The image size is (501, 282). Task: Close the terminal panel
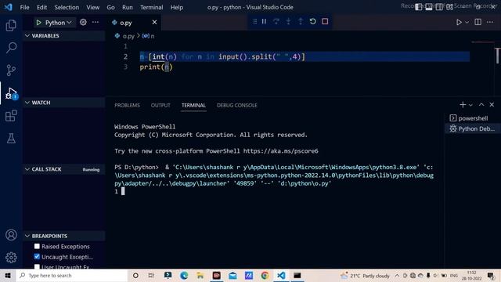[492, 104]
